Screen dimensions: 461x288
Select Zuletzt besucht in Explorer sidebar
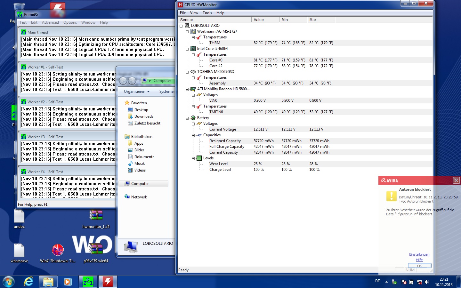pos(147,123)
